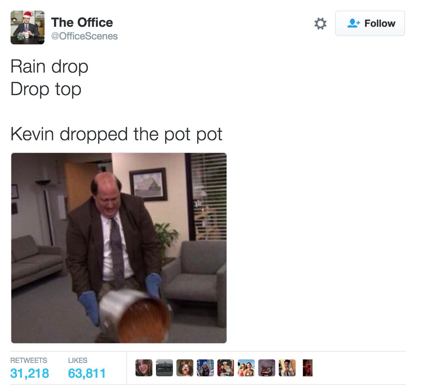Open fourth liker avatar with the blue background

point(205,368)
